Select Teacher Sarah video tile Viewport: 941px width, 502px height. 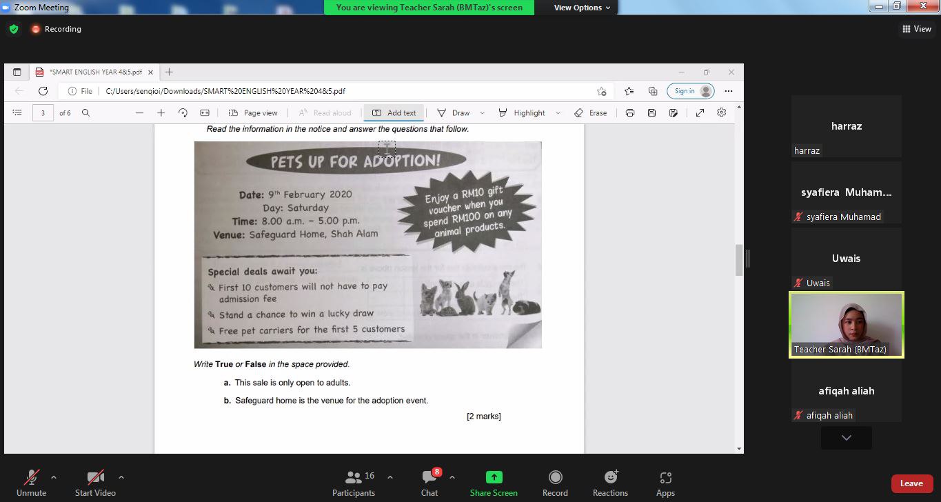847,325
